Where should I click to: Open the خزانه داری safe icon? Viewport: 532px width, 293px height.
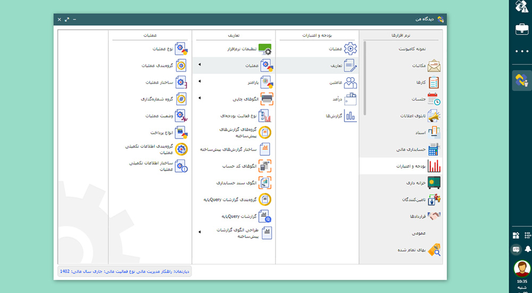[x=434, y=183]
